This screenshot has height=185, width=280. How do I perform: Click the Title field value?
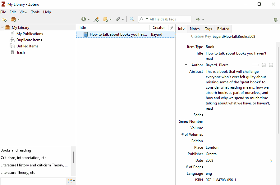pos(236,56)
